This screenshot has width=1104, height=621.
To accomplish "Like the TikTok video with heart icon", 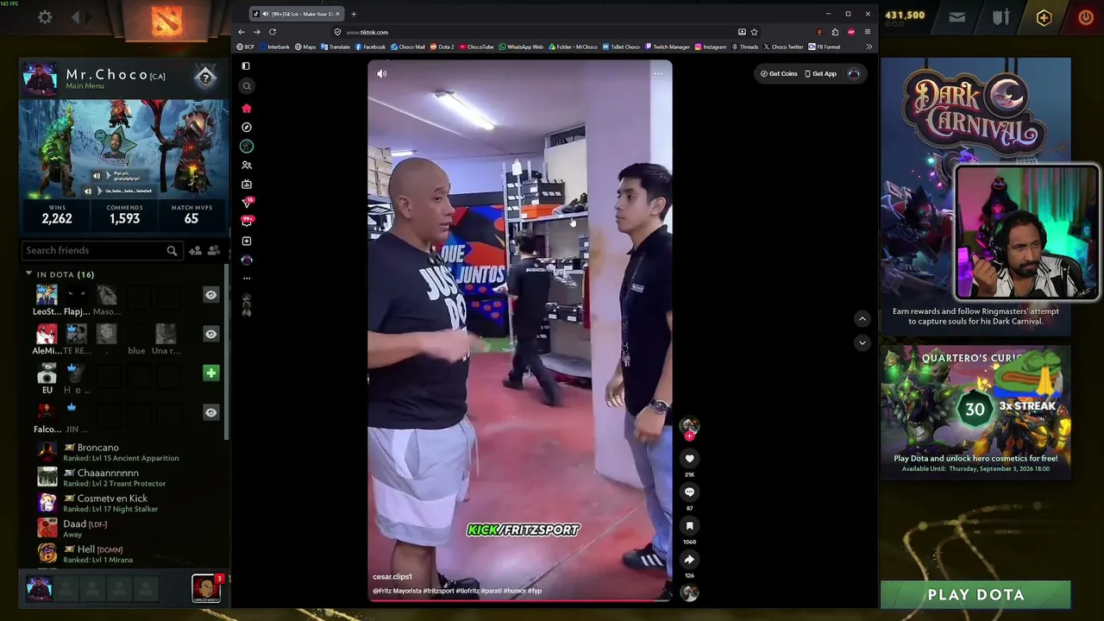I will point(689,458).
